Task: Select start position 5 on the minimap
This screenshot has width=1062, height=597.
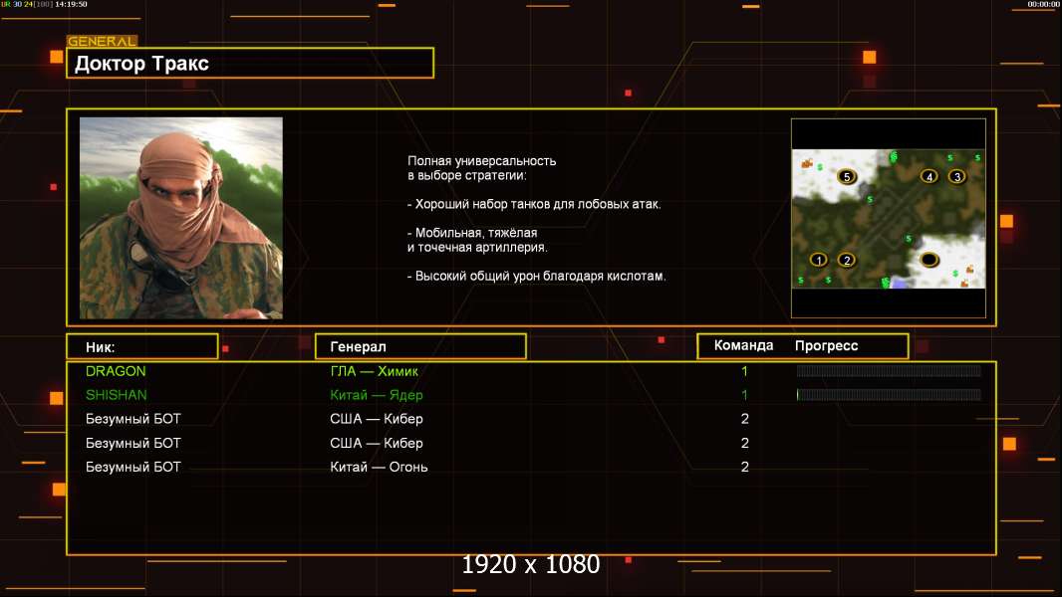Action: point(846,176)
